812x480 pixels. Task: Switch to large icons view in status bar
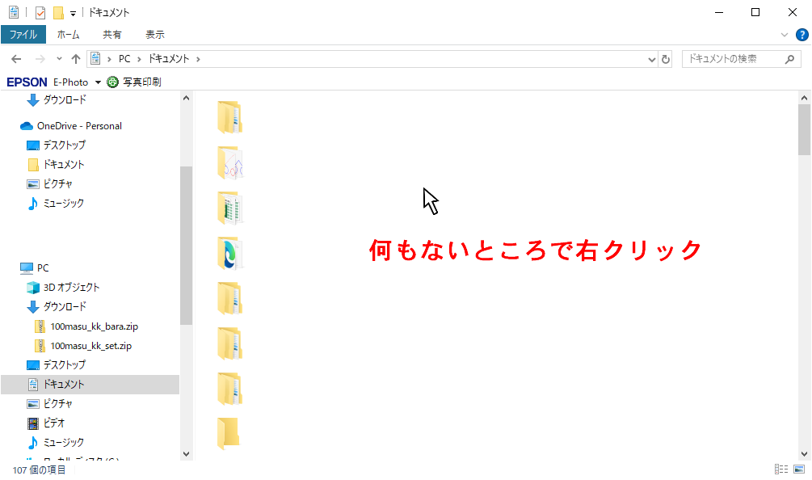[799, 469]
